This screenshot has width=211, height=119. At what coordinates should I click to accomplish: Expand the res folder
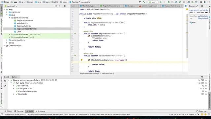[7, 43]
